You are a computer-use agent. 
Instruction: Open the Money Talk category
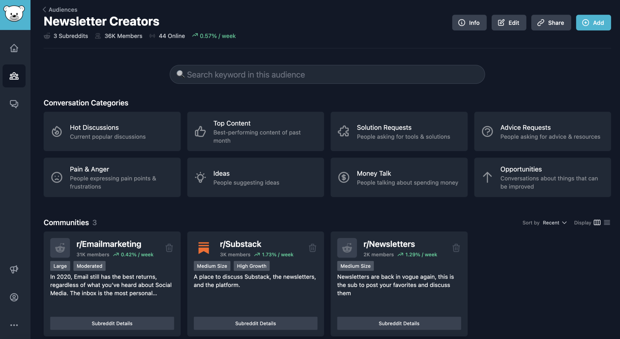click(399, 177)
